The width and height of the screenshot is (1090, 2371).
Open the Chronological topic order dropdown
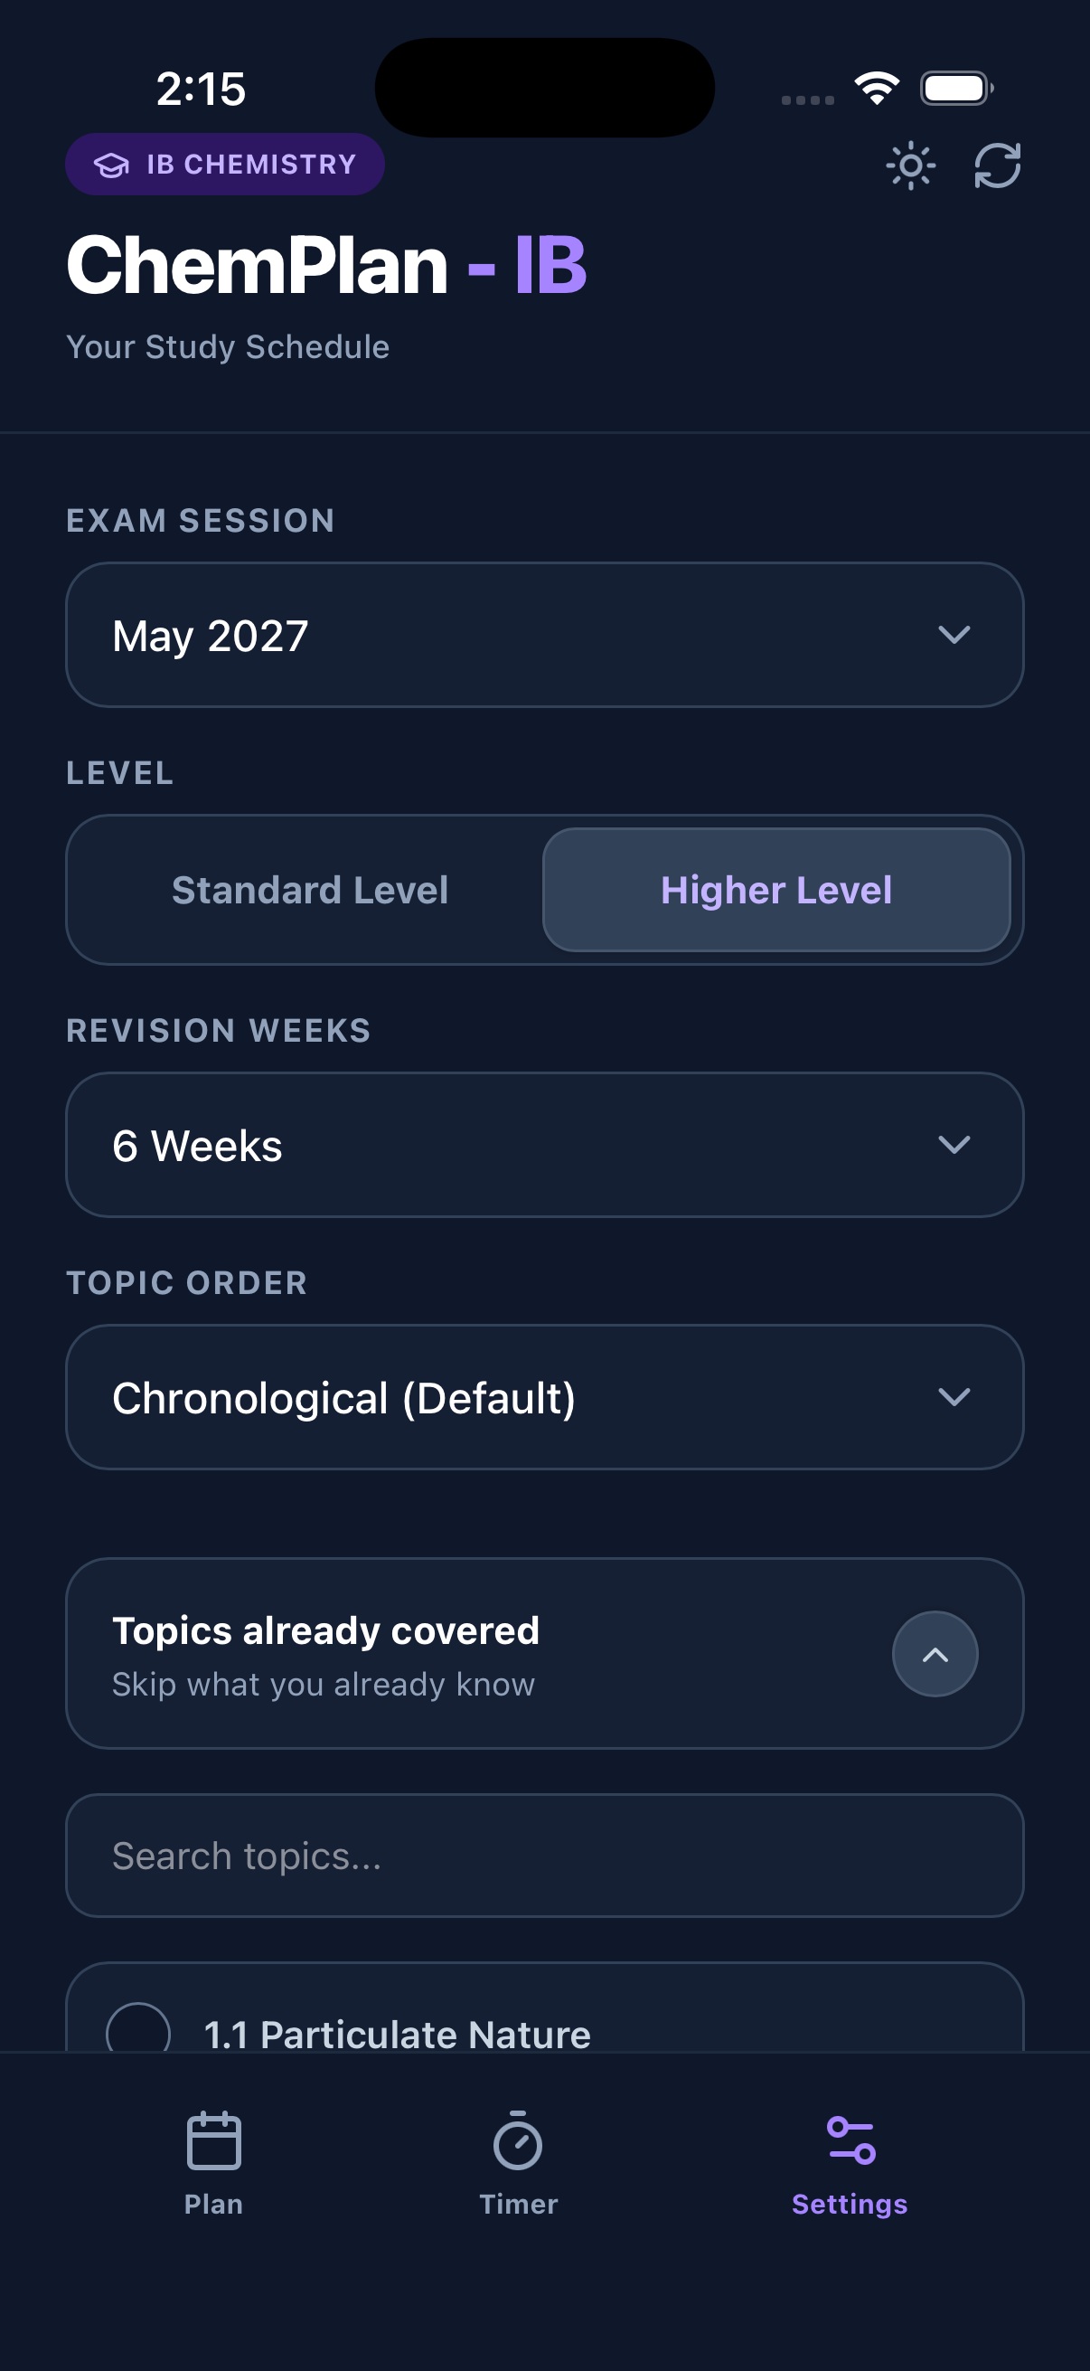pos(544,1397)
